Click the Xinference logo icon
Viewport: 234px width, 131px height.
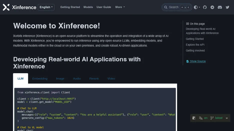coord(6,7)
